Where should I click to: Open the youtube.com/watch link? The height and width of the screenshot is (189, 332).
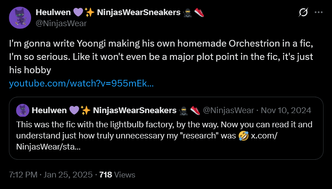coord(81,83)
